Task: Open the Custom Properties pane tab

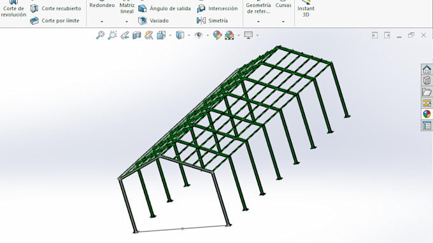Action: [x=427, y=126]
